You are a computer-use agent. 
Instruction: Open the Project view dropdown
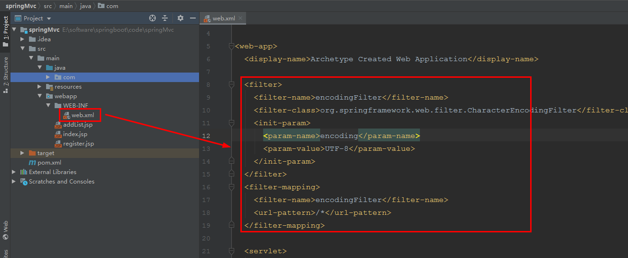point(33,18)
